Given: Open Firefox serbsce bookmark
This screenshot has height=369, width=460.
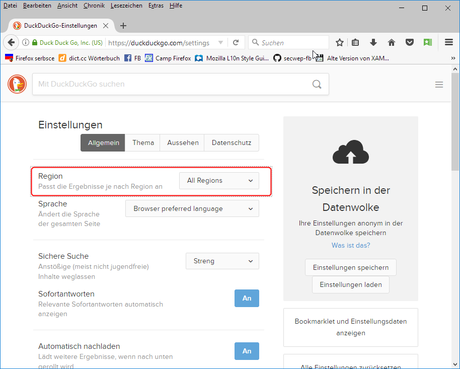Looking at the screenshot, I should [x=30, y=58].
